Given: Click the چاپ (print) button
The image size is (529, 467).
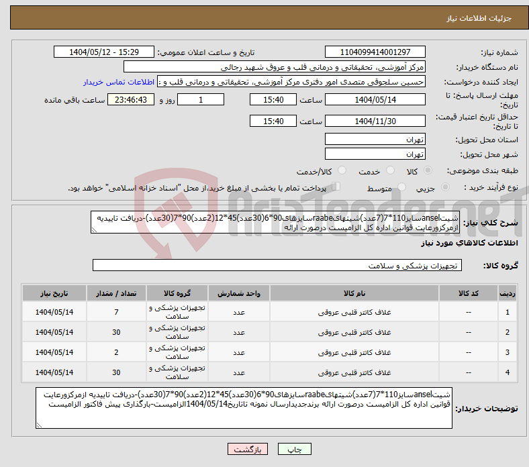Looking at the screenshot, I should click(294, 449).
